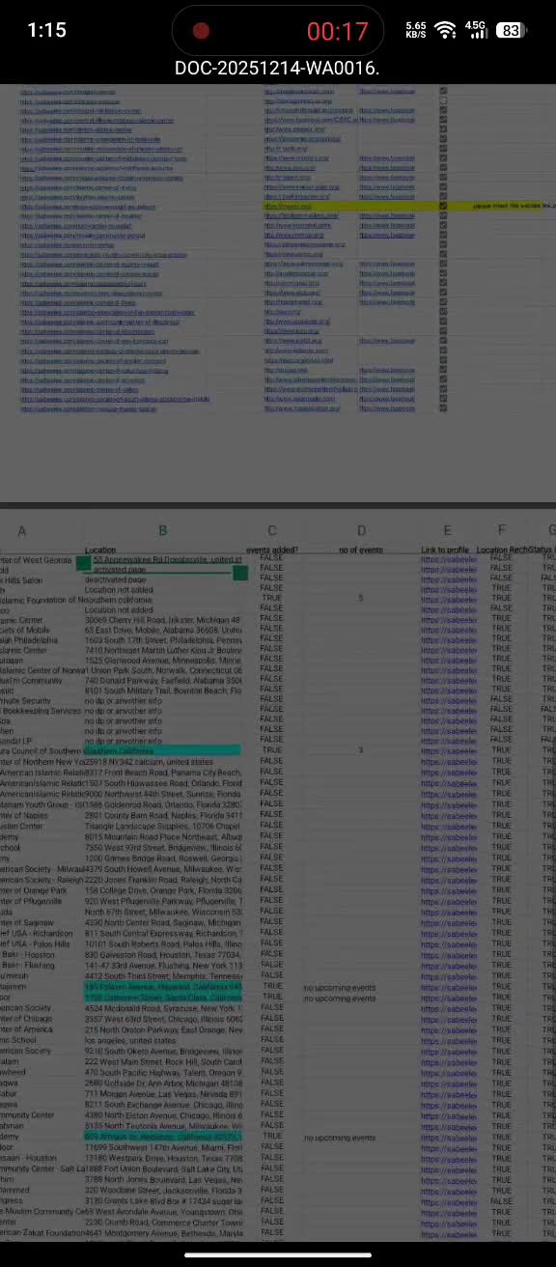This screenshot has height=1267, width=556.
Task: Select the '5135 North Teutonia Avenue, Milwaukee' cell
Action: pos(162,1126)
